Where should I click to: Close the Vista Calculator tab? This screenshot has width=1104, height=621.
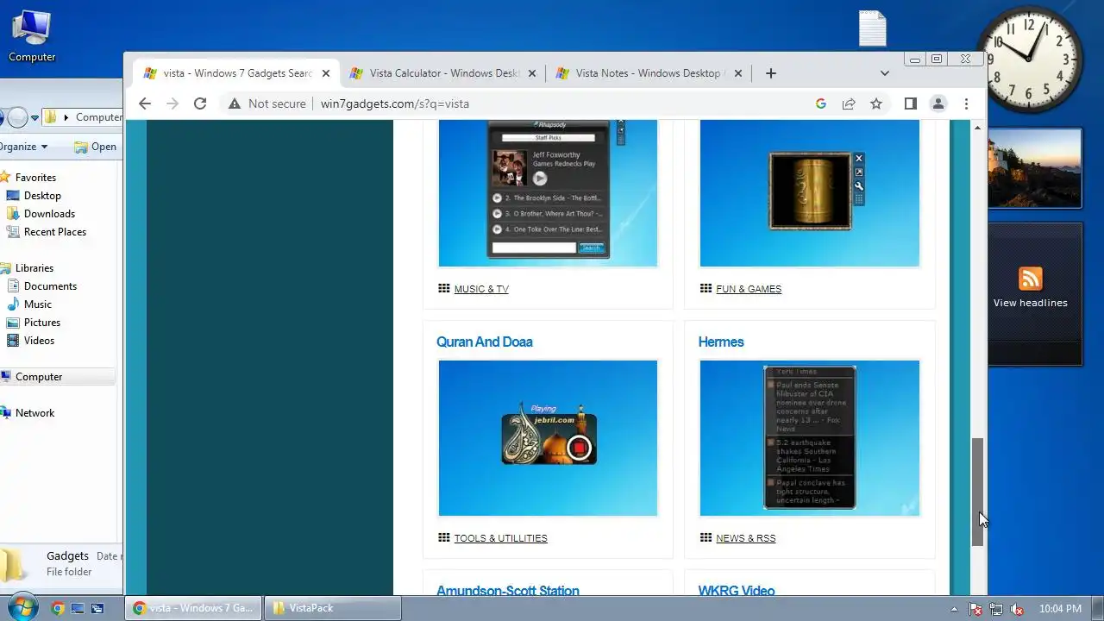pos(532,73)
